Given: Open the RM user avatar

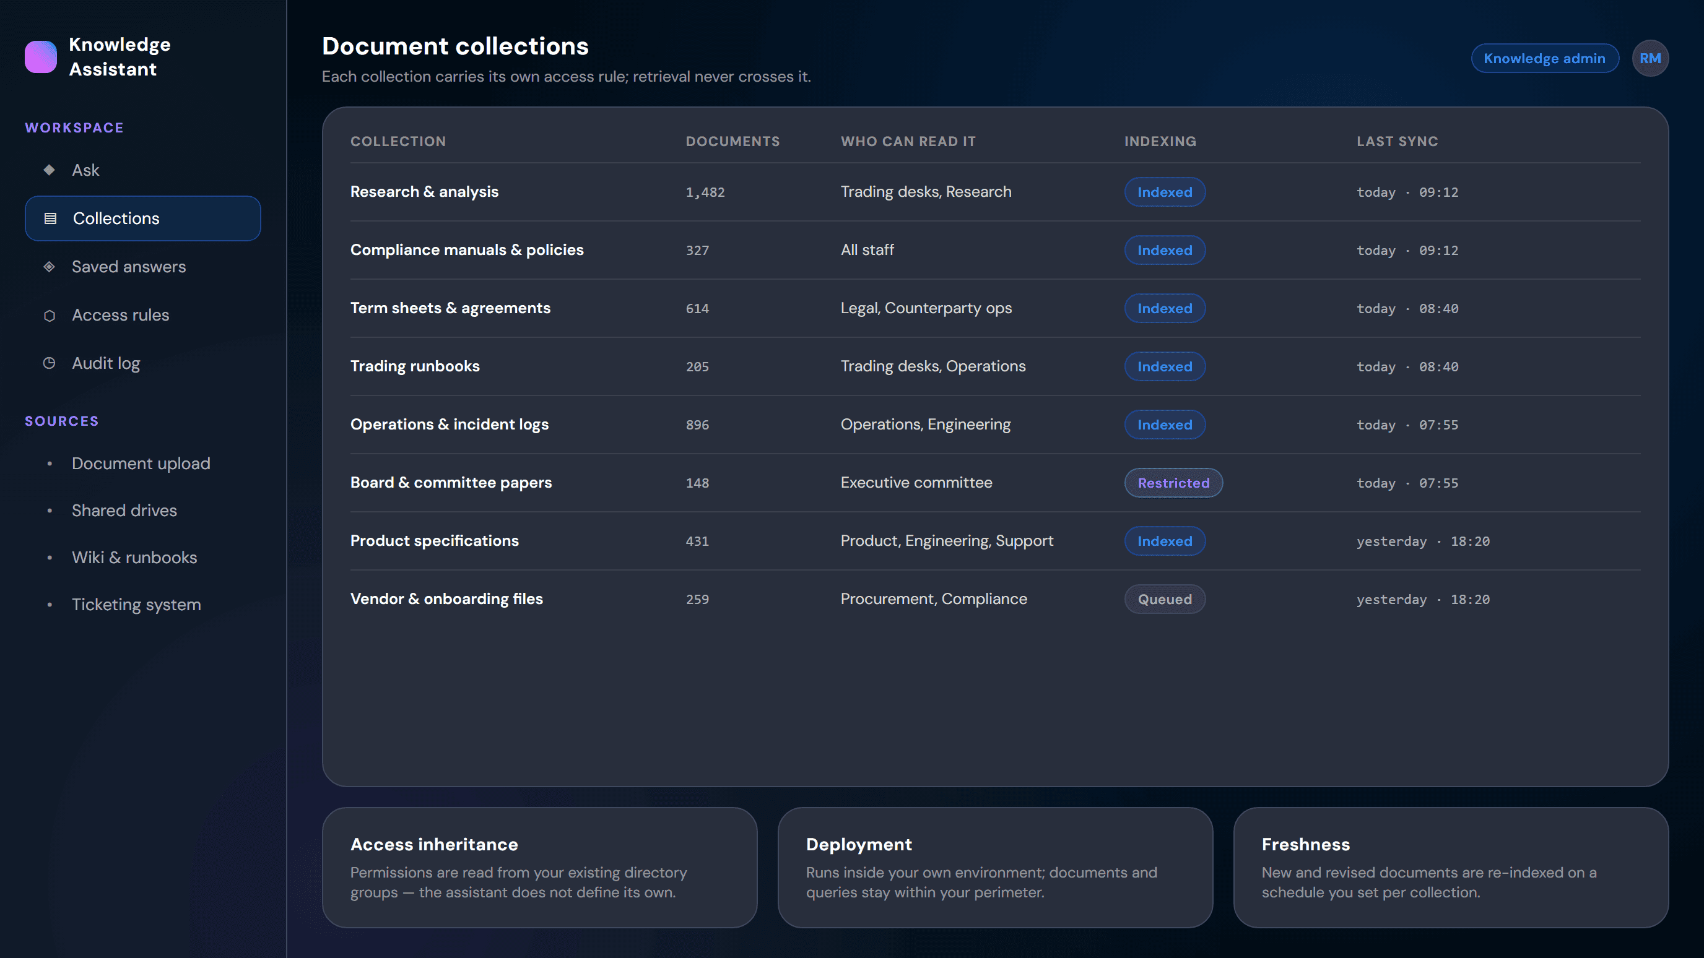Looking at the screenshot, I should tap(1650, 58).
